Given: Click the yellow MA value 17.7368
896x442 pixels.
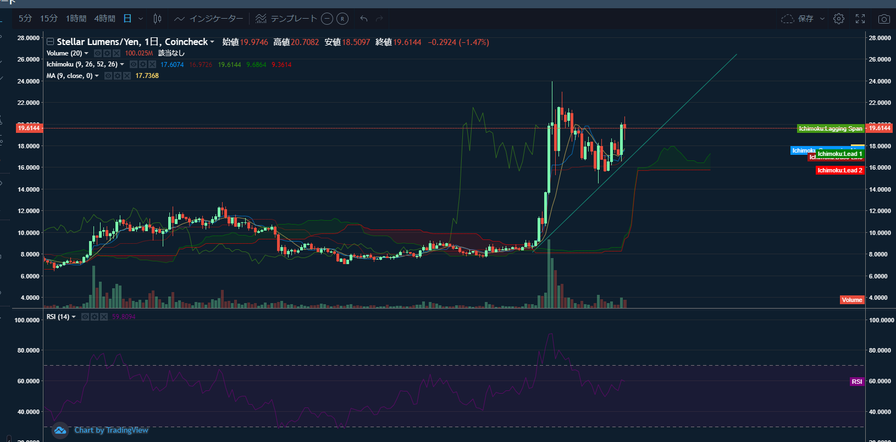Looking at the screenshot, I should 147,76.
